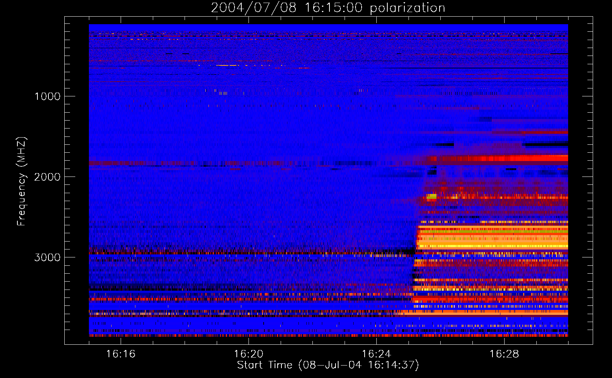612x378 pixels.
Task: Click the 16:24 time tick label
Action: [376, 354]
